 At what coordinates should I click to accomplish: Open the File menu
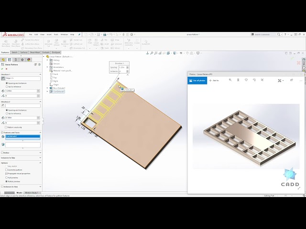(31, 34)
